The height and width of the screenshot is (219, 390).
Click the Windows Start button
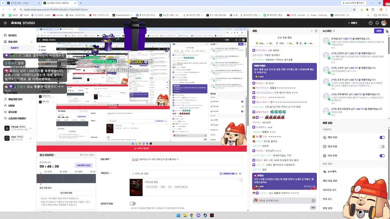click(178, 215)
